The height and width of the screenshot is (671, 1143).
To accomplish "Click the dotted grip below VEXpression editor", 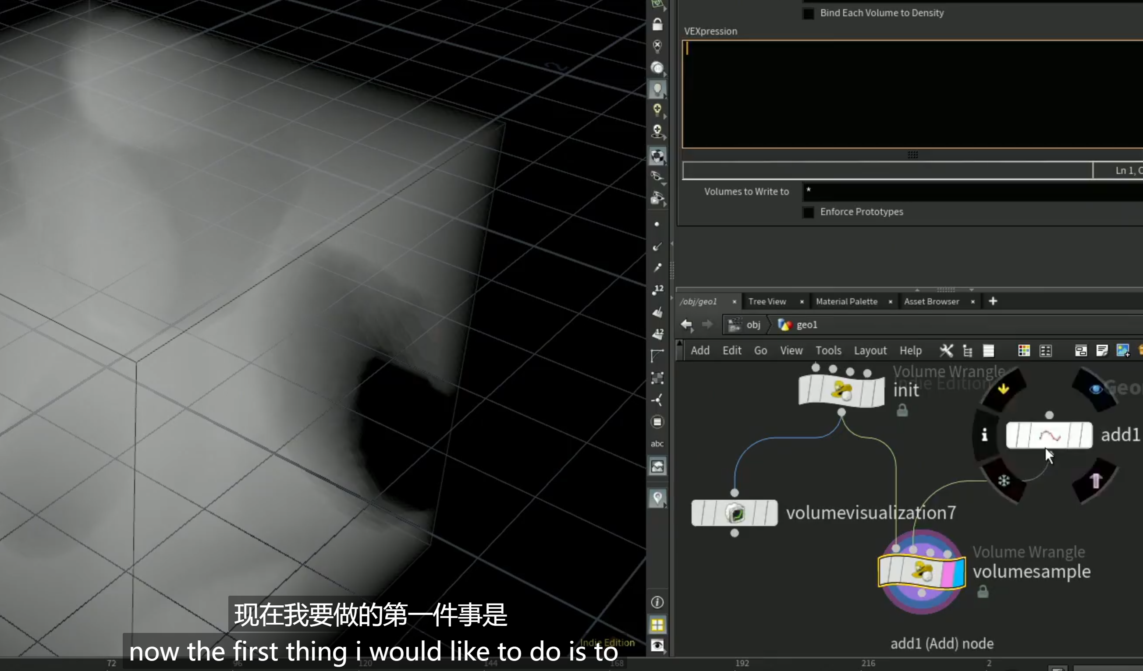I will 912,155.
